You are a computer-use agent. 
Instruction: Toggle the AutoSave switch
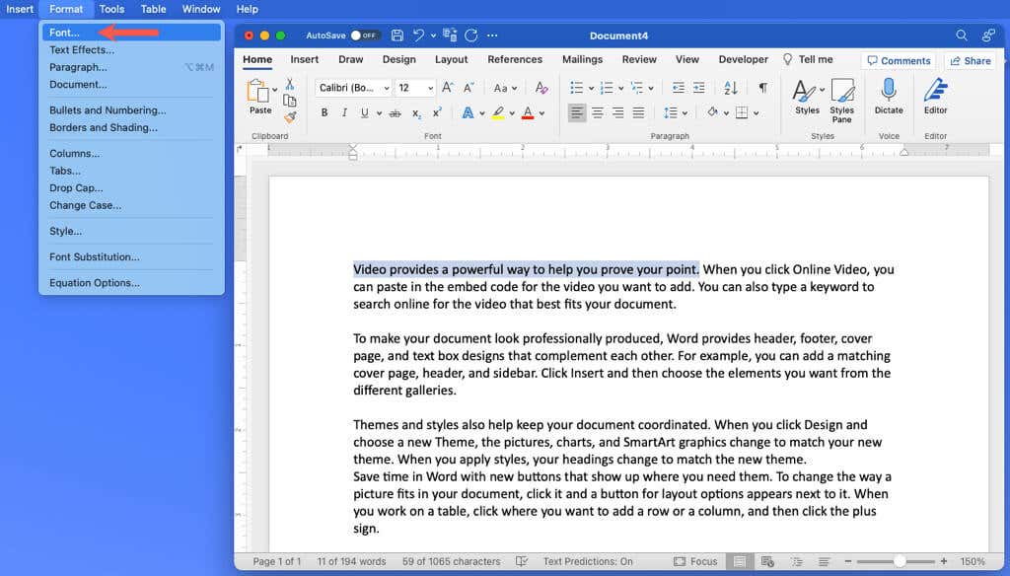pos(365,36)
